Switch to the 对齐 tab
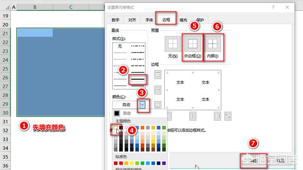 click(132, 20)
